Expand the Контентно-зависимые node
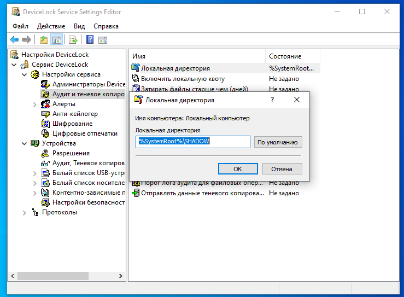 click(35, 193)
